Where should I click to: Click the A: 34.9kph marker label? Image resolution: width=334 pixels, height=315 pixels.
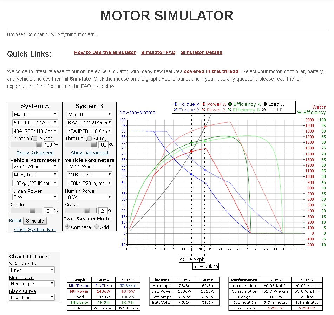point(192,259)
